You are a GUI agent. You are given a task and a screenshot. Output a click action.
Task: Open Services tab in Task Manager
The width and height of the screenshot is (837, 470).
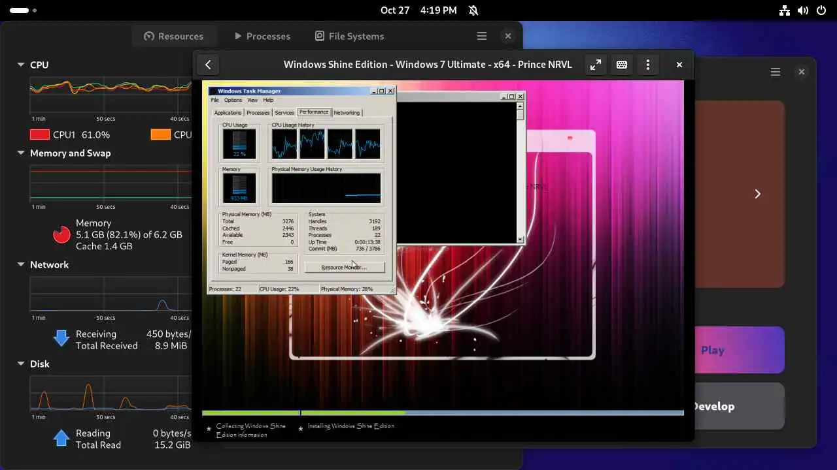[284, 113]
